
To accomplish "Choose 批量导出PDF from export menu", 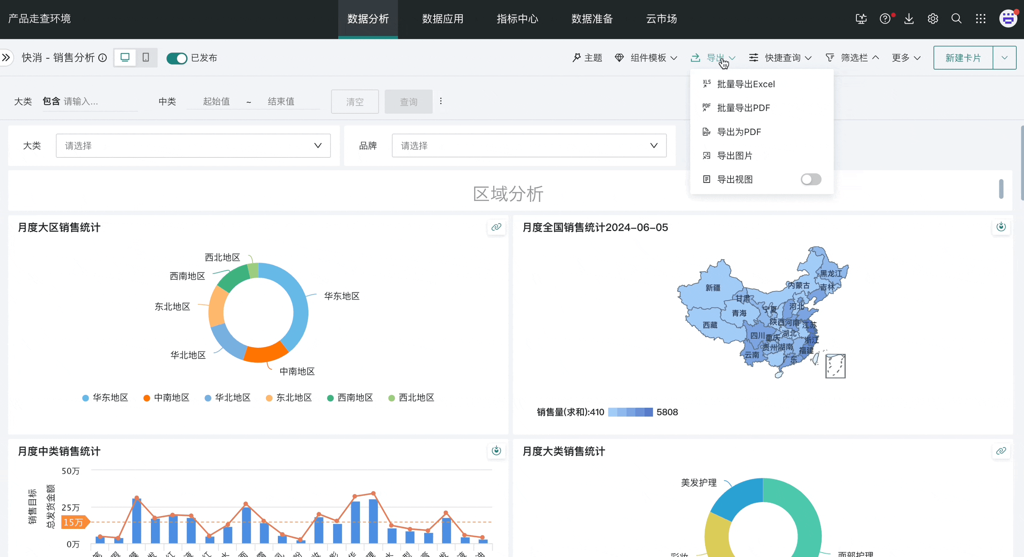I will pyautogui.click(x=762, y=108).
